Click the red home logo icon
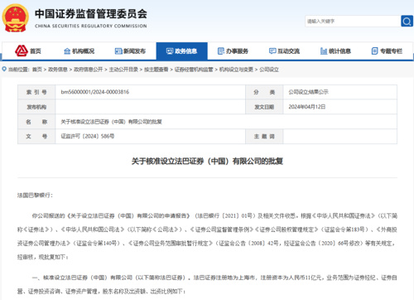 click(22, 51)
